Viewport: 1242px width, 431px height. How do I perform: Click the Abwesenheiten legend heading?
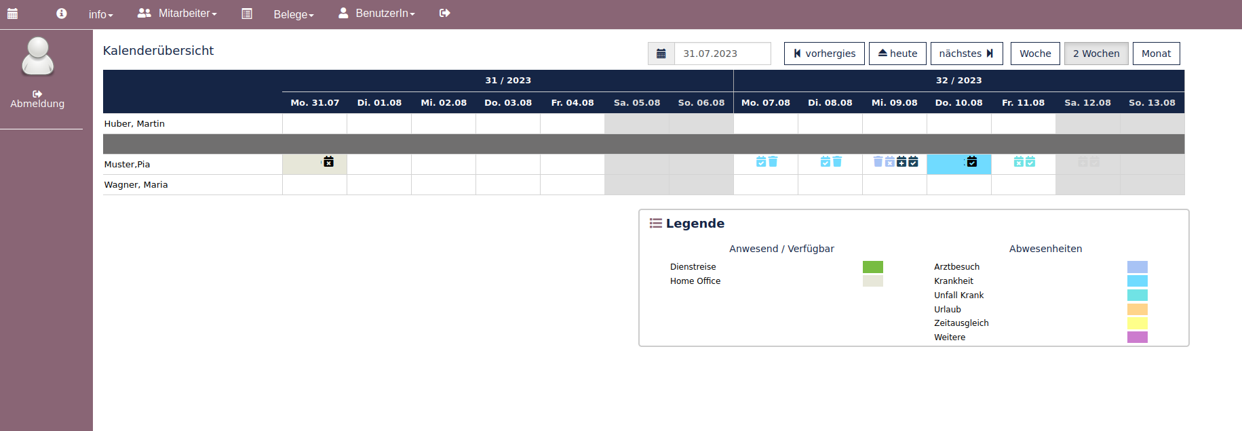[1045, 249]
